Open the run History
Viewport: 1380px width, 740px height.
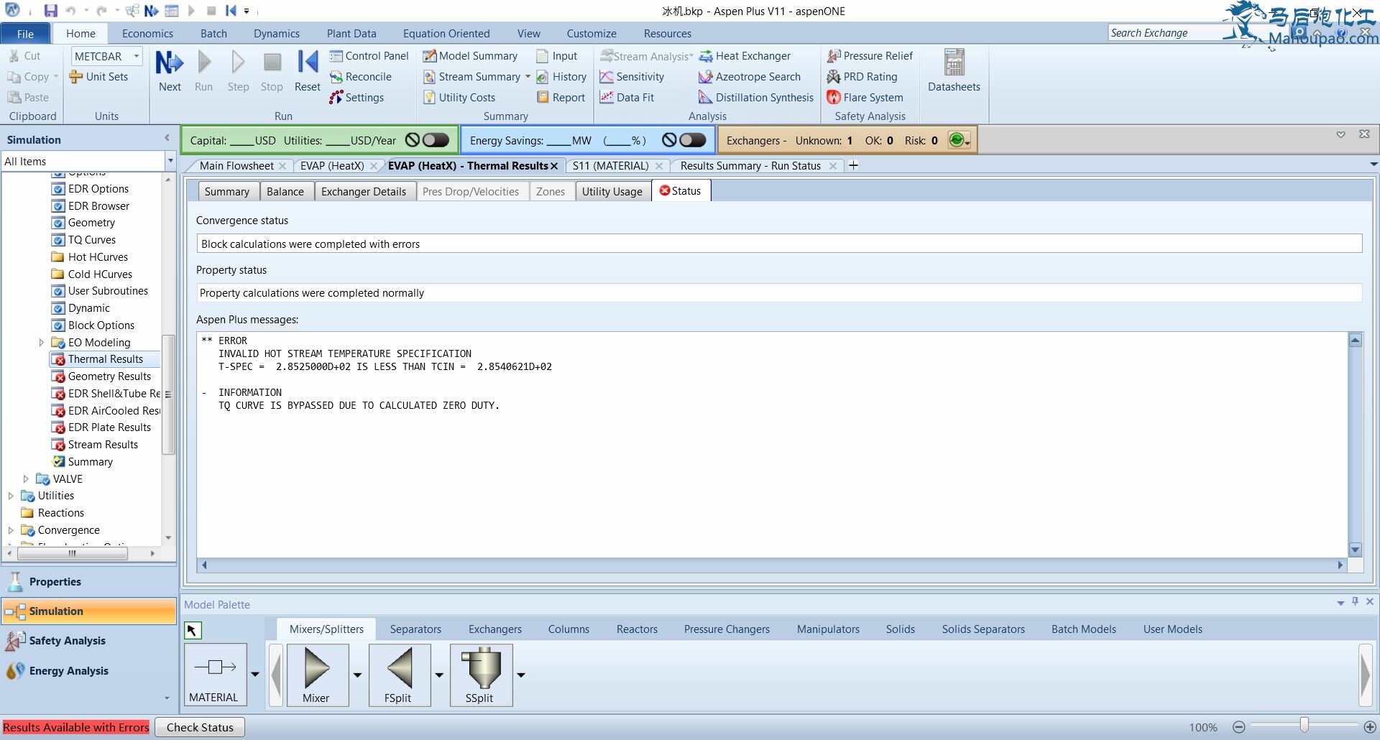pyautogui.click(x=561, y=77)
